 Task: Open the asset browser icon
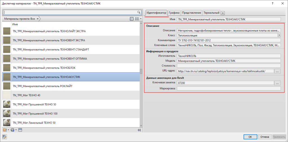coord(20,130)
